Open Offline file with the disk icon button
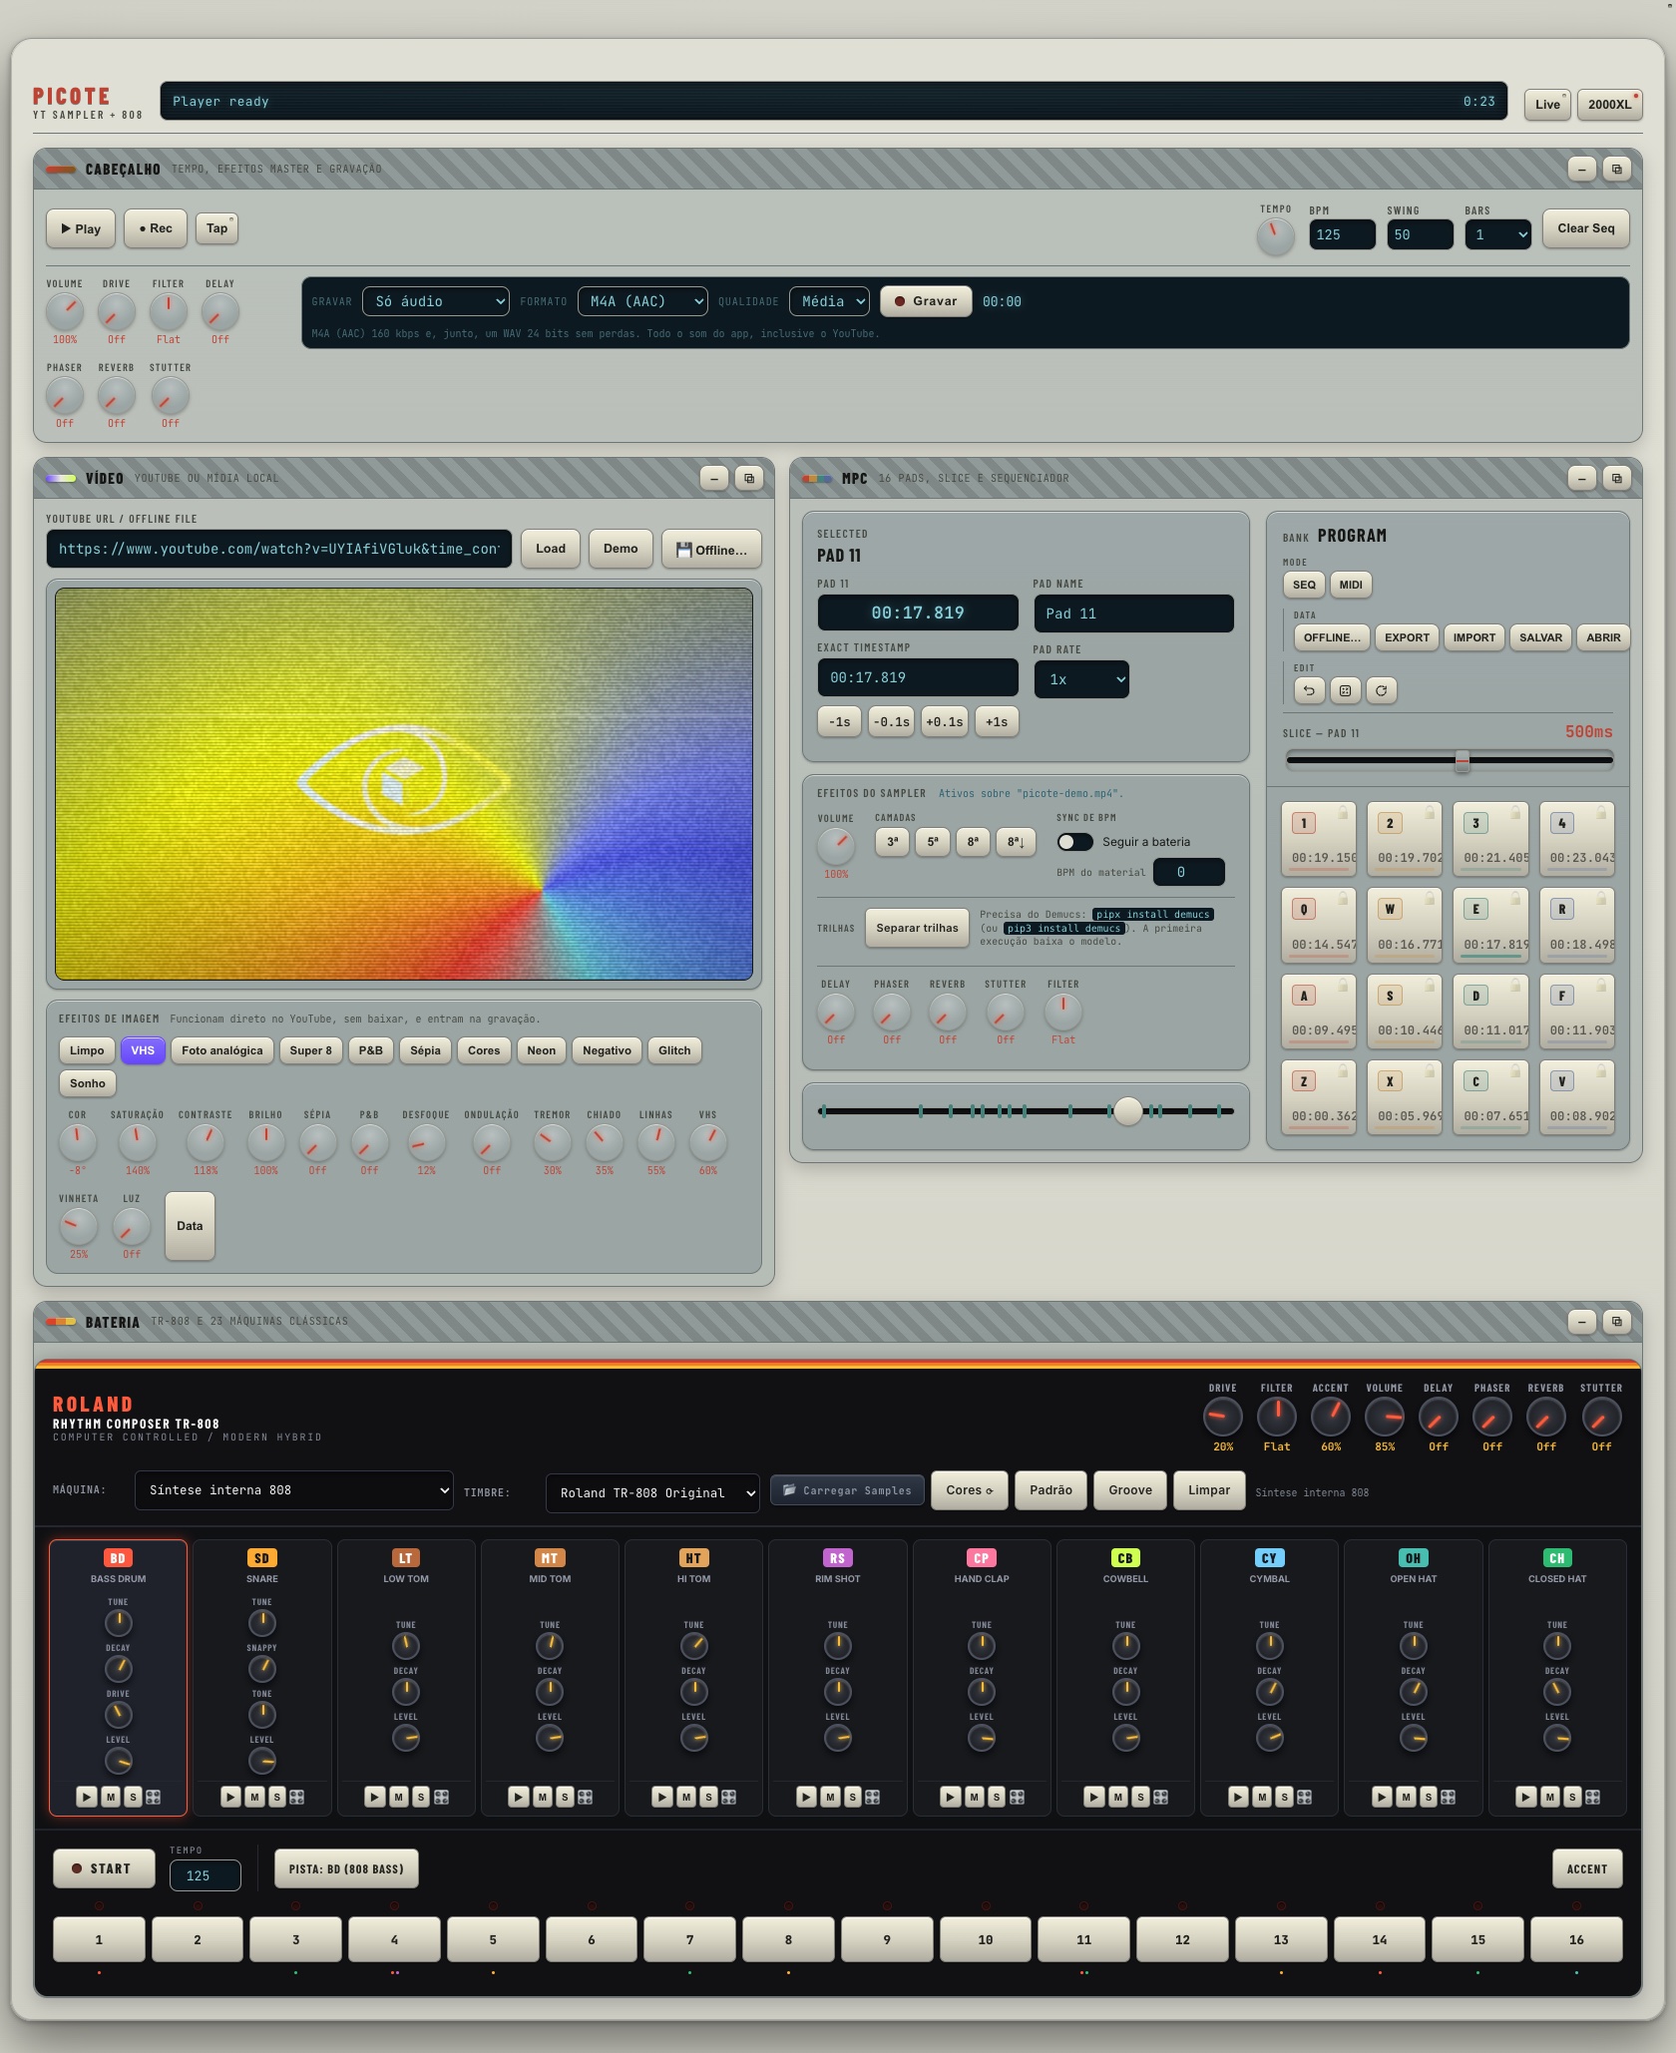This screenshot has width=1676, height=2053. tap(711, 550)
